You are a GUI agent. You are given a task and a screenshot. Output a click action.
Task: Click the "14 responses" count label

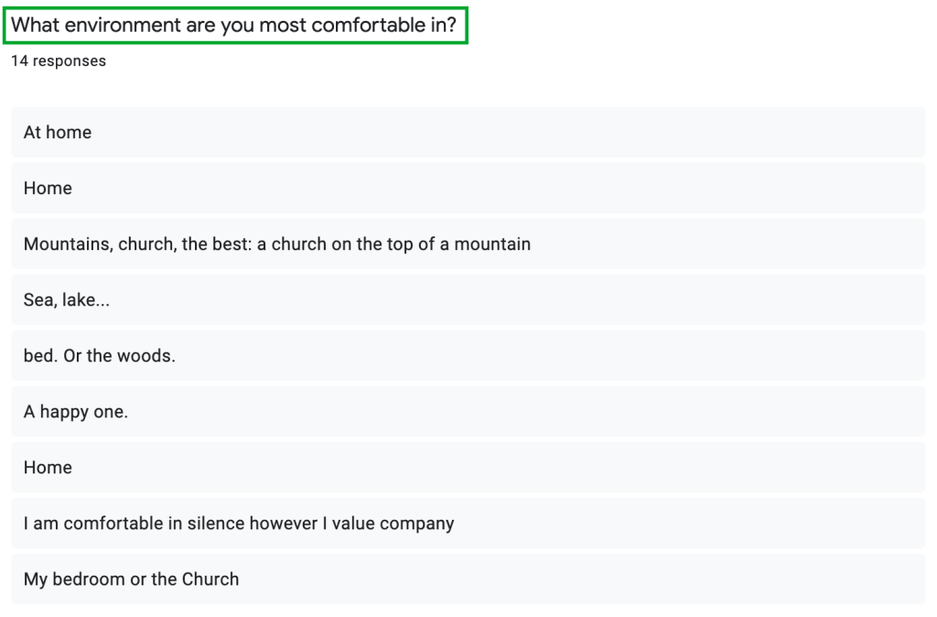pos(59,61)
